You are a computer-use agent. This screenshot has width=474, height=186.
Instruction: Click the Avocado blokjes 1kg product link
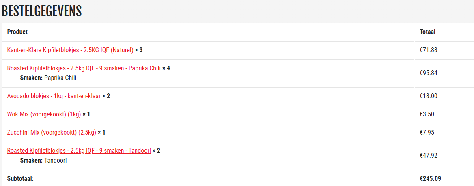pyautogui.click(x=54, y=96)
